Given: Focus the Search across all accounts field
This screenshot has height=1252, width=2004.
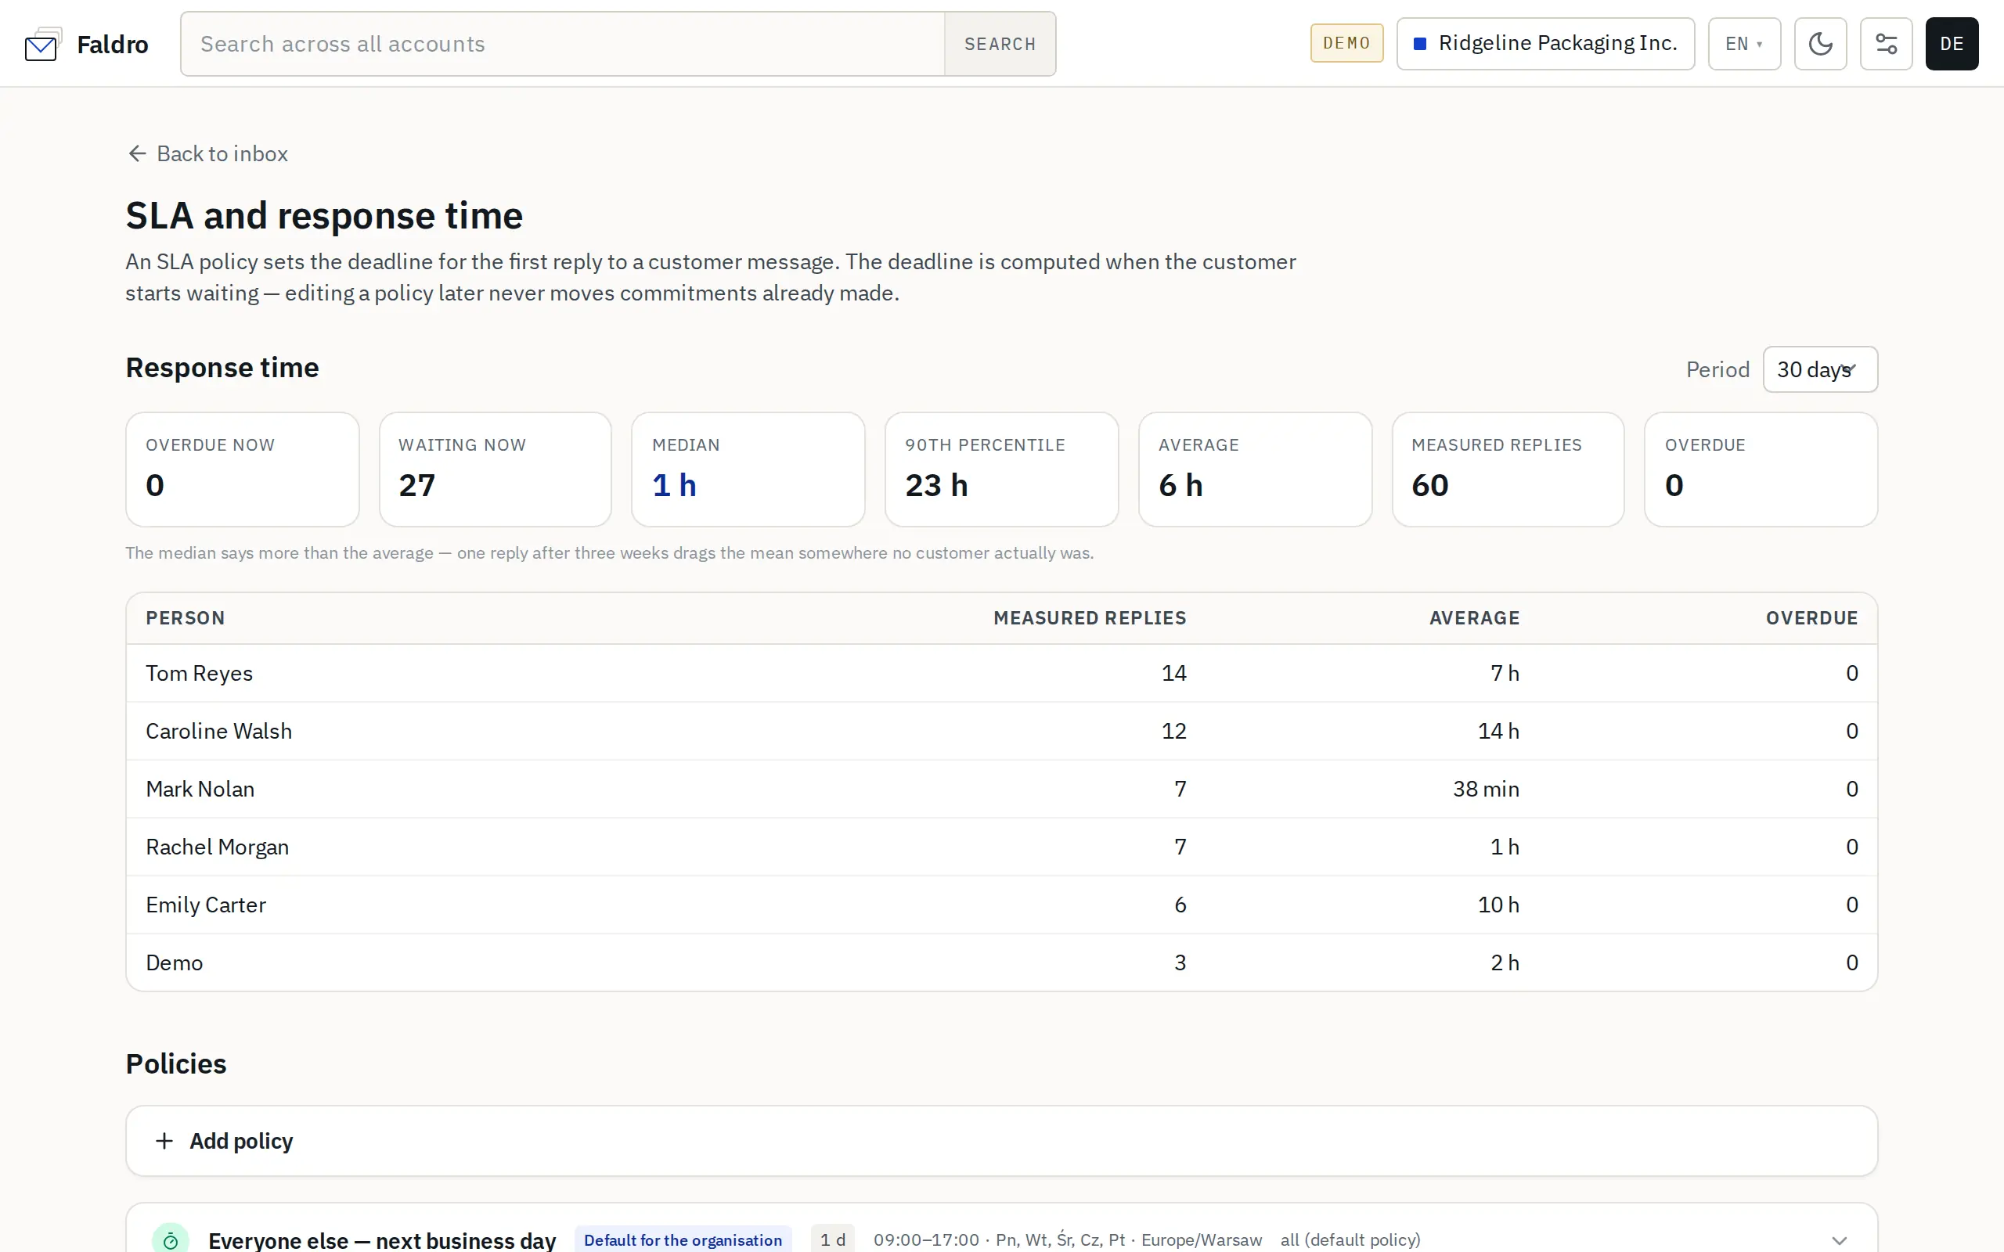Looking at the screenshot, I should (x=562, y=44).
